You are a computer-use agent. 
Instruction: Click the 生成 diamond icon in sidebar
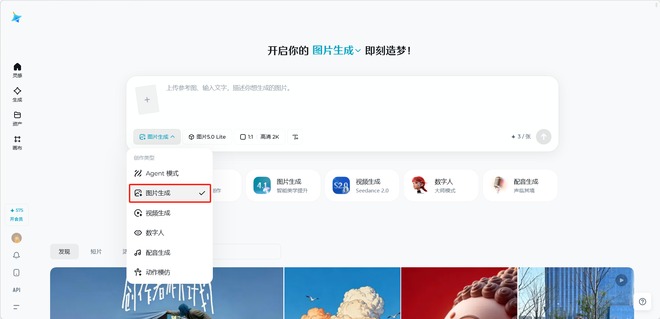tap(17, 94)
